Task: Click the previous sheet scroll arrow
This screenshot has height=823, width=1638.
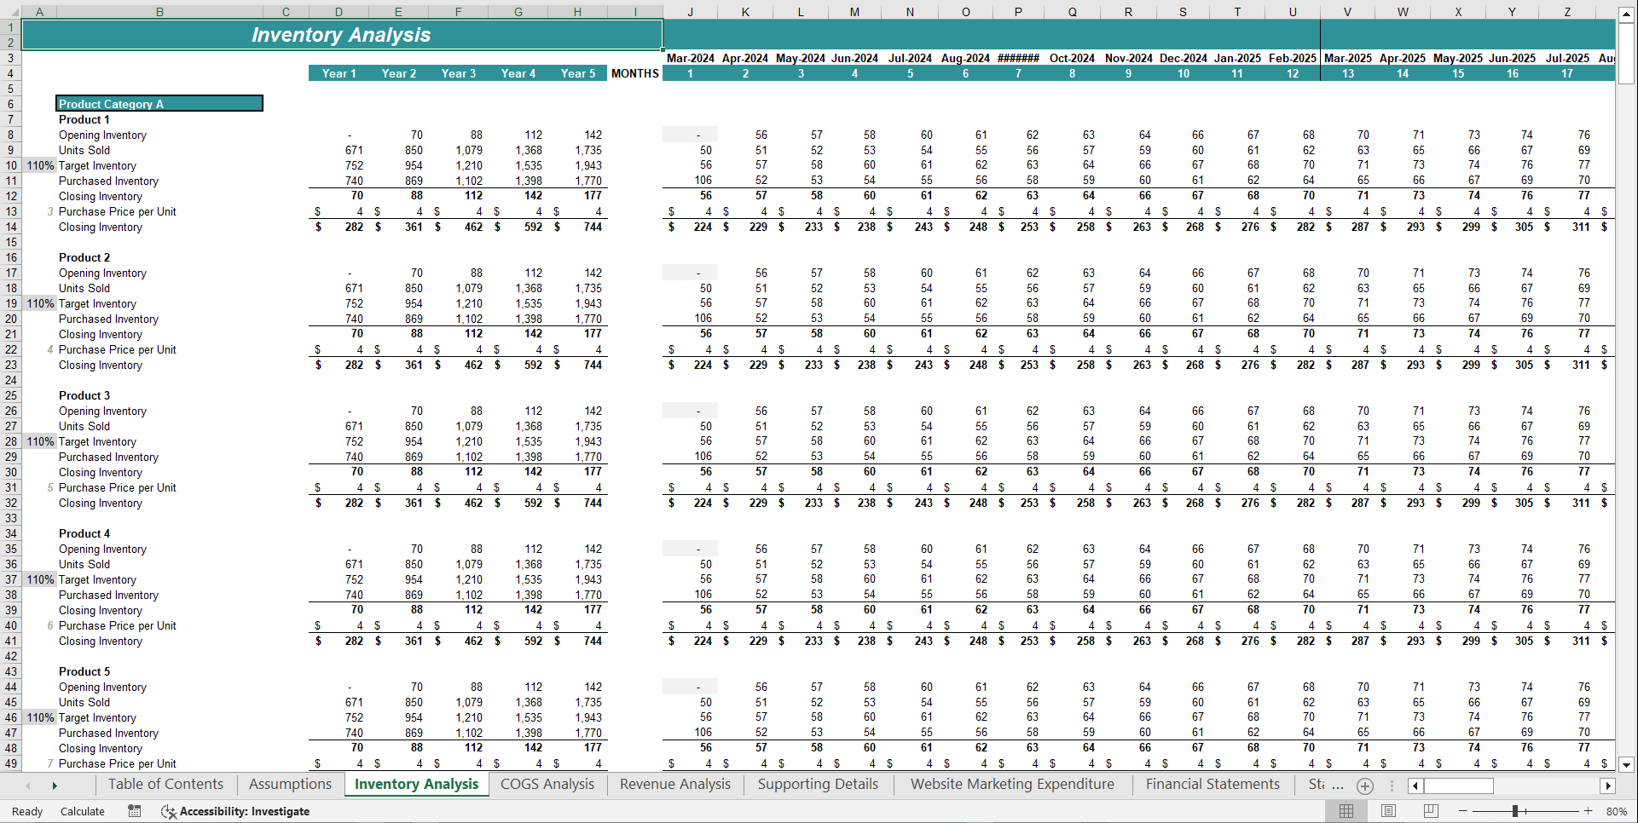Action: click(x=26, y=785)
